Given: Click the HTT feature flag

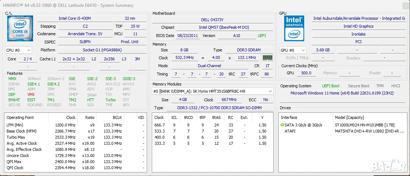Looking at the screenshot, I should tap(91, 100).
